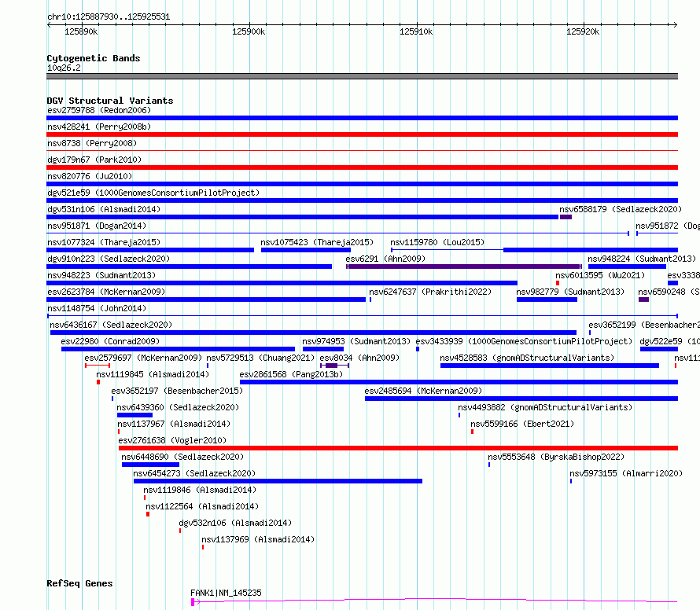Select variant nsv5553648 (ByrskaBishop2022)

(x=556, y=457)
